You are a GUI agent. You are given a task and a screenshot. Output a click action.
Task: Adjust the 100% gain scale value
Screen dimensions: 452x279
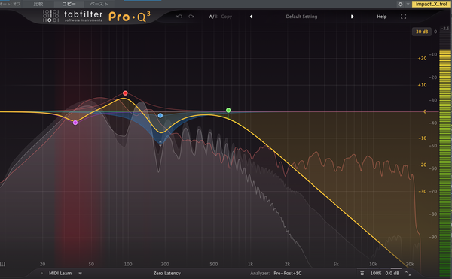tap(376, 273)
